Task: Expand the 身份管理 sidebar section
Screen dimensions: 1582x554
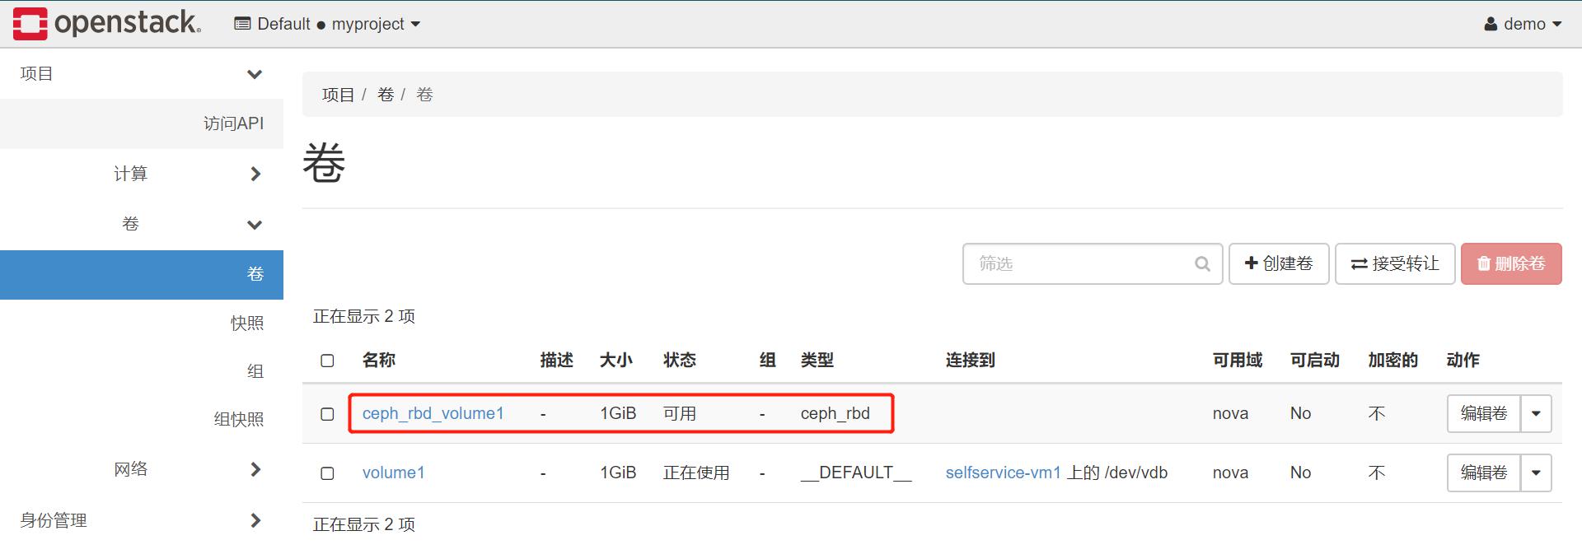Action: (142, 520)
